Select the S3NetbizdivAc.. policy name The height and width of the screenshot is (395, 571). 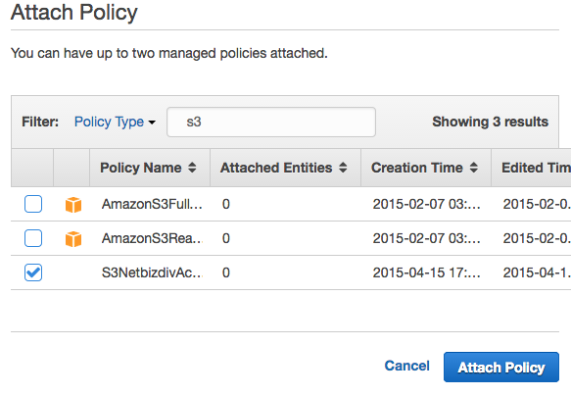pyautogui.click(x=152, y=272)
